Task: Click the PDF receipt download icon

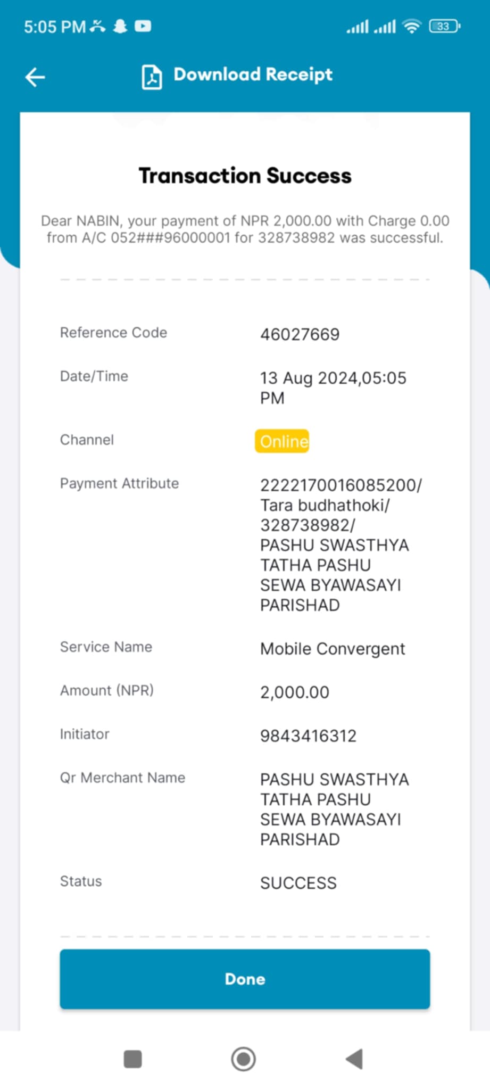Action: 152,77
